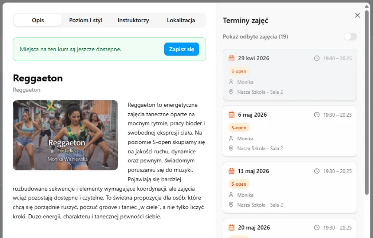Click Monika on the 6 maj card

point(245,138)
